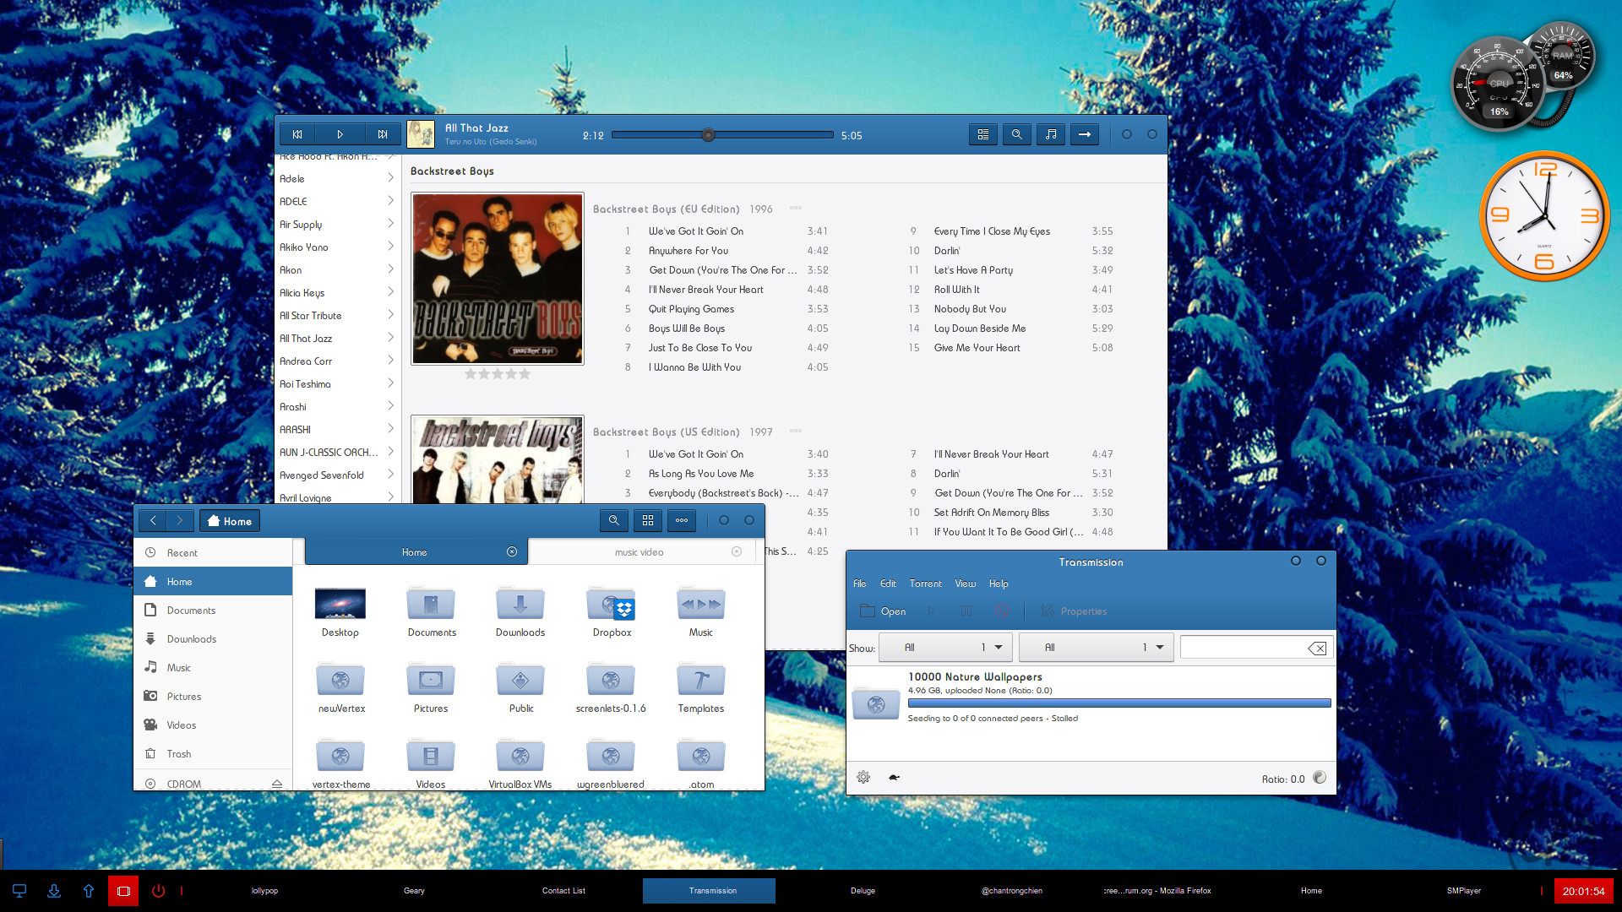Click the music note icon in player toolbar
Viewport: 1622px width, 912px height.
click(x=1050, y=134)
